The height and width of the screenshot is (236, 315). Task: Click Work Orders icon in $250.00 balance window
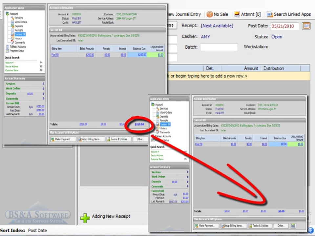coord(12,22)
